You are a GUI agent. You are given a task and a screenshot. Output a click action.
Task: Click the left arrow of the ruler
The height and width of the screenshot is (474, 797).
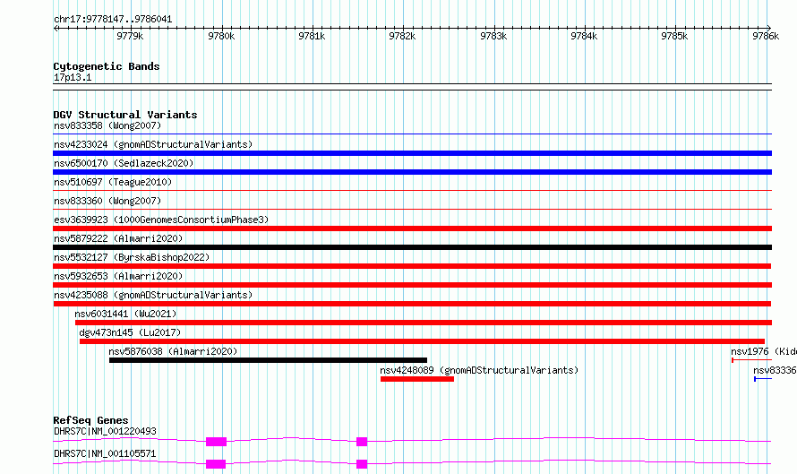56,28
